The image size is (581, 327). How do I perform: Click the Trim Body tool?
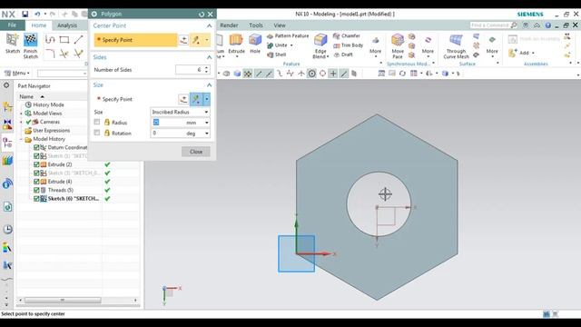tap(348, 45)
